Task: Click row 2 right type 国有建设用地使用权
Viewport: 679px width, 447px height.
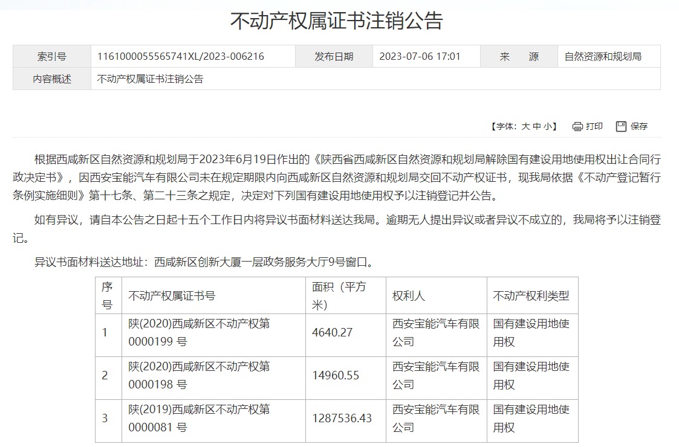Action: 533,376
